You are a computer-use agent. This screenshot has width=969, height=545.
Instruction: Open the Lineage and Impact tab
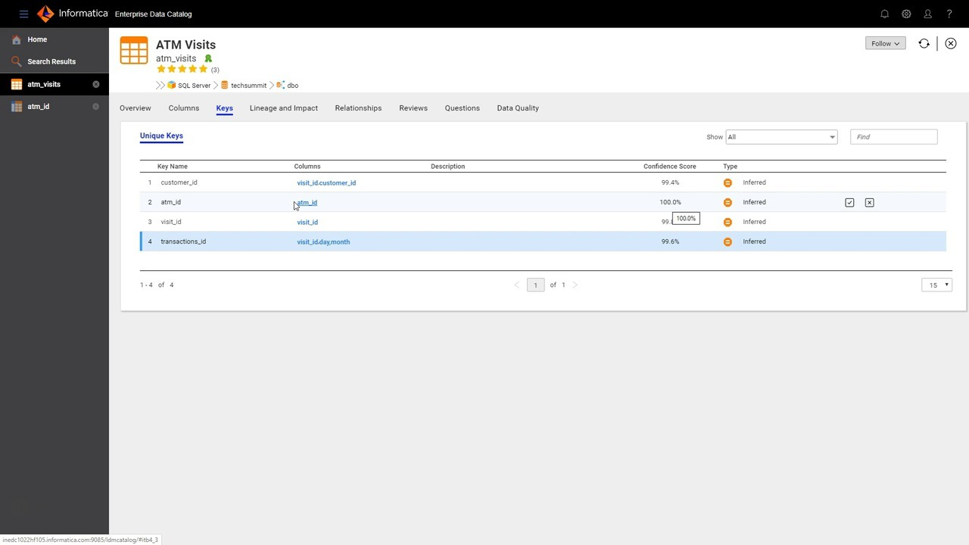click(284, 108)
